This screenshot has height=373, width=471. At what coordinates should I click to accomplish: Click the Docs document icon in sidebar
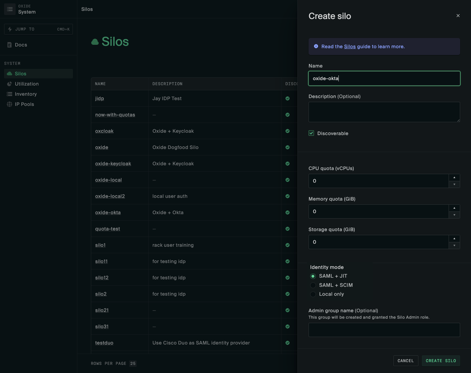coord(9,45)
